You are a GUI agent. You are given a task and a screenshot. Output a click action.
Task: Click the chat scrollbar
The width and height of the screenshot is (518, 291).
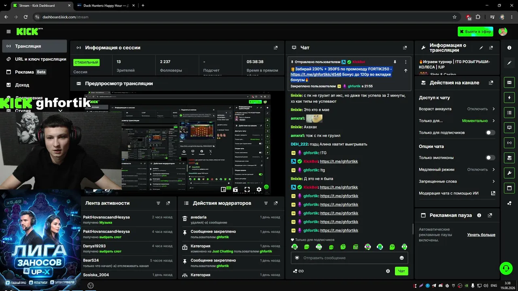[413, 229]
